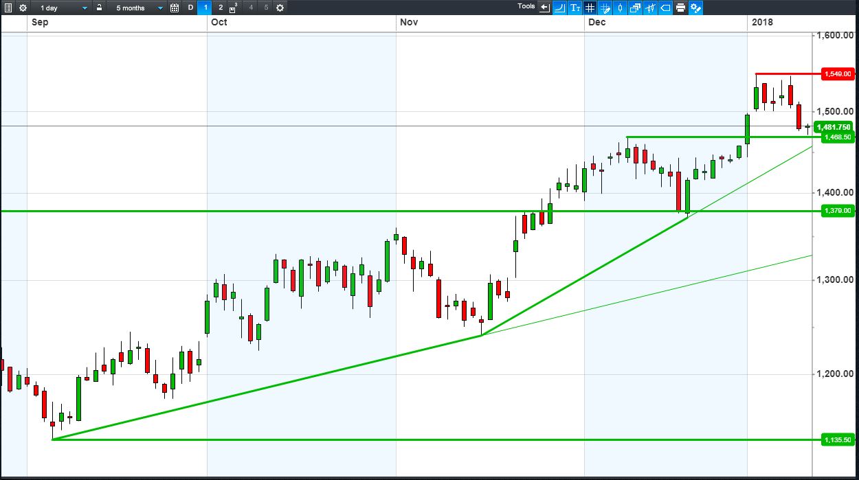Open the overlay windows stack icon
This screenshot has height=480, width=859.
pyautogui.click(x=635, y=8)
